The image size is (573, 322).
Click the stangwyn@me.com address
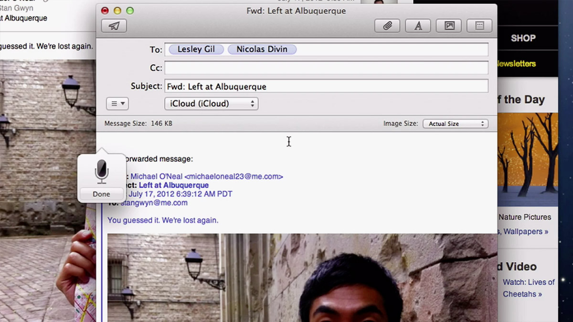[154, 202]
